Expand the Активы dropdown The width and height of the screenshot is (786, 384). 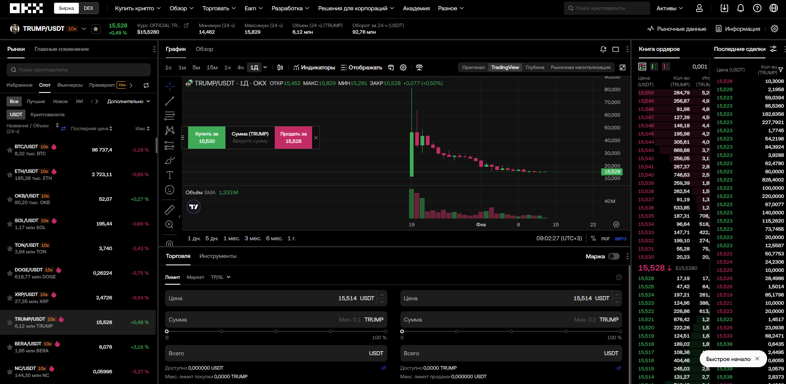[669, 8]
